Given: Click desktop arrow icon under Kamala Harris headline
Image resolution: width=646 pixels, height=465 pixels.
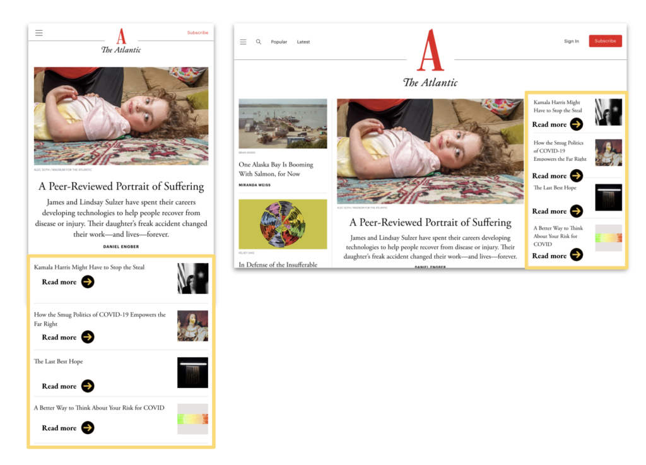Looking at the screenshot, I should 577,124.
